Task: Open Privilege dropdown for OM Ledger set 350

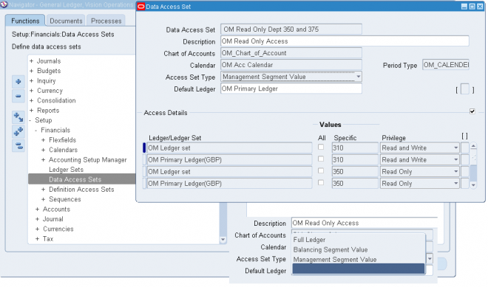Action: (x=455, y=171)
